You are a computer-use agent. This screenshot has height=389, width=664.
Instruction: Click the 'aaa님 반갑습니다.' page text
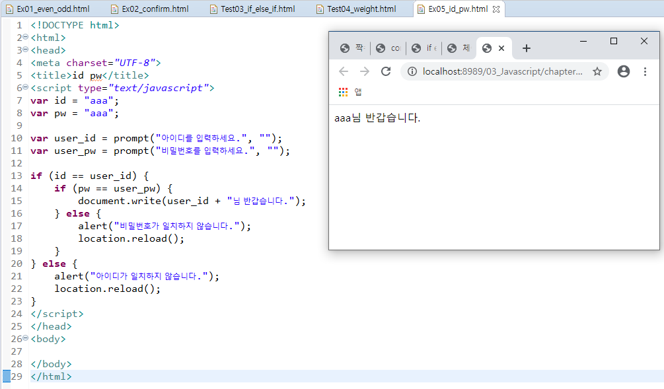(x=377, y=118)
